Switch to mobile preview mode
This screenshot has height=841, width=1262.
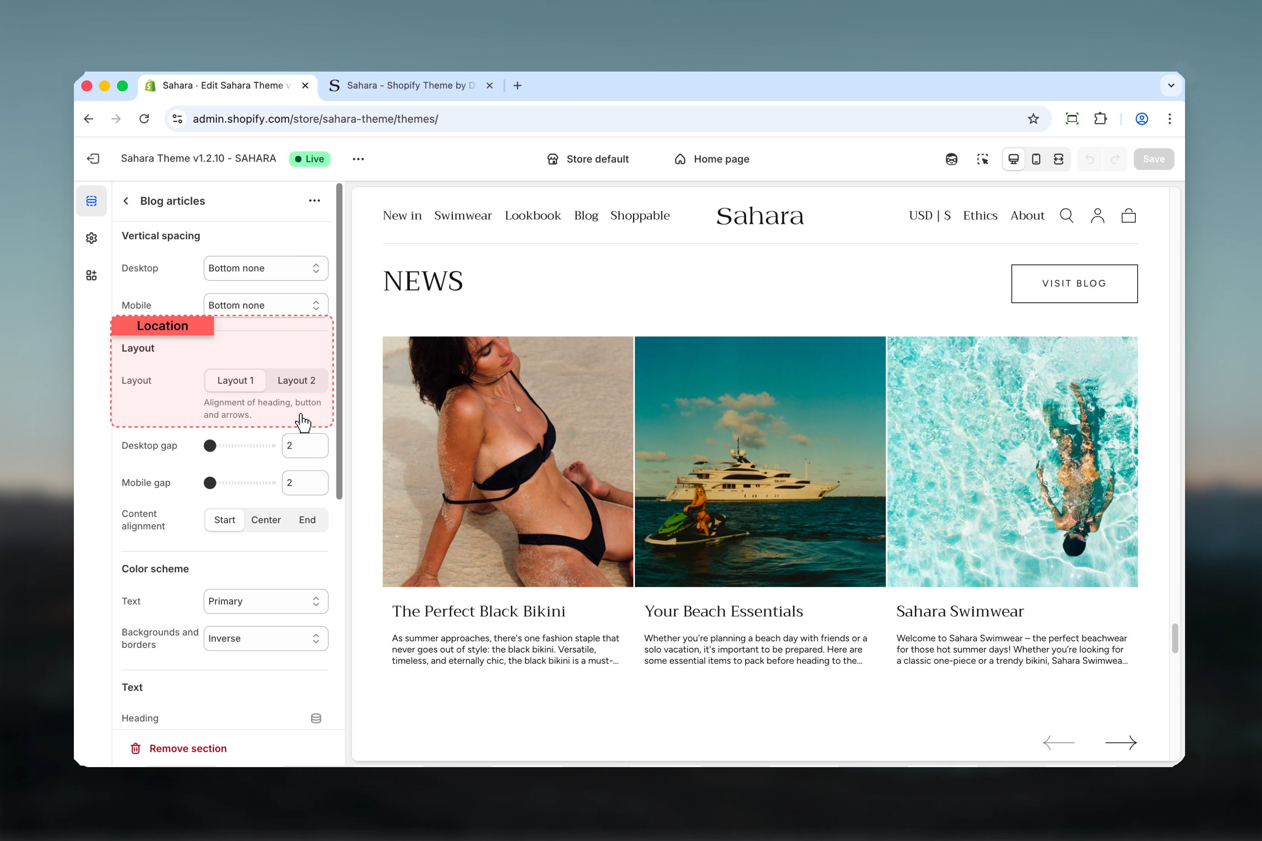click(x=1036, y=159)
